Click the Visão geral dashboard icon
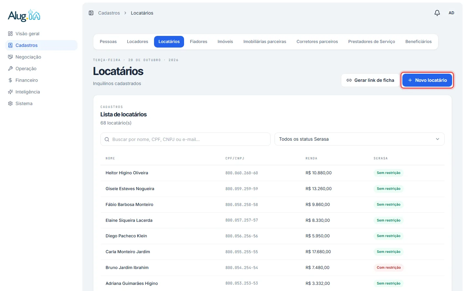This screenshot has width=465, height=291. point(10,34)
